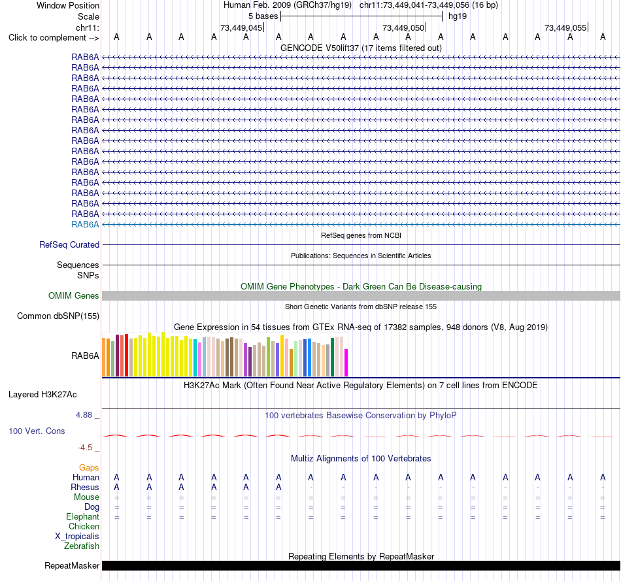Select the OMIM Genes track label
The width and height of the screenshot is (621, 581).
pos(73,295)
